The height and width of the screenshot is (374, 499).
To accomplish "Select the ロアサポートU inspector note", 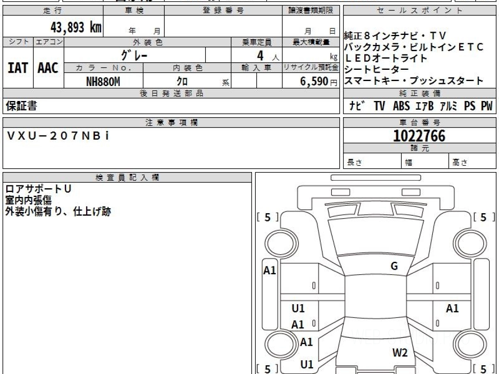I will (x=39, y=189).
